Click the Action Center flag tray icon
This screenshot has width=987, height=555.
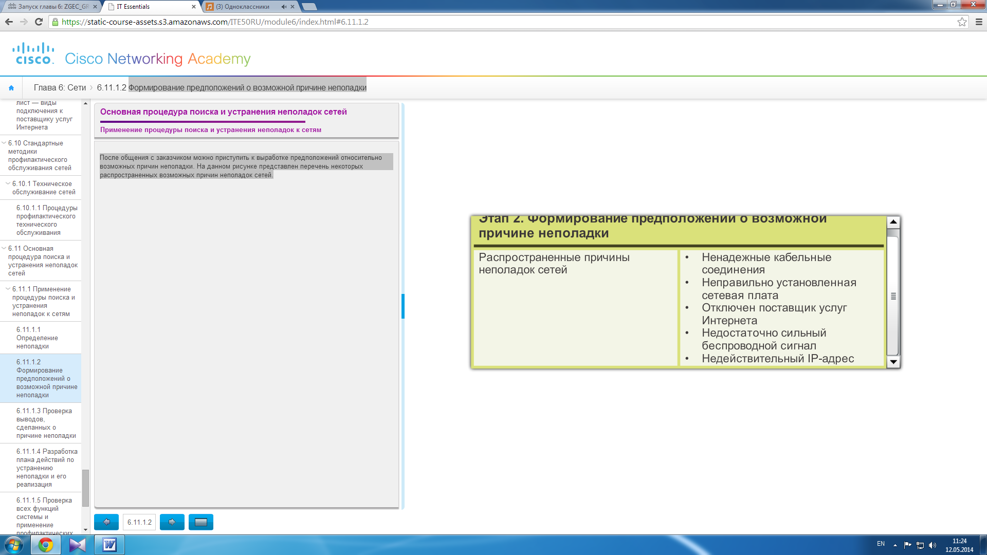tap(907, 545)
